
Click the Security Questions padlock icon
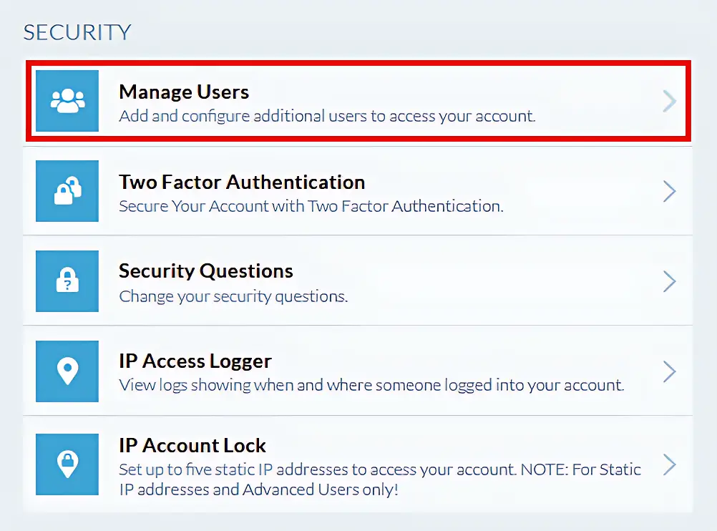coord(67,281)
